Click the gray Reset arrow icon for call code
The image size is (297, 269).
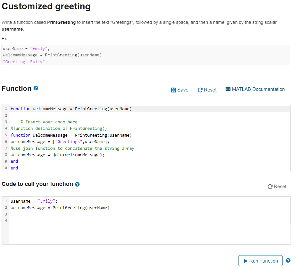coord(270,187)
